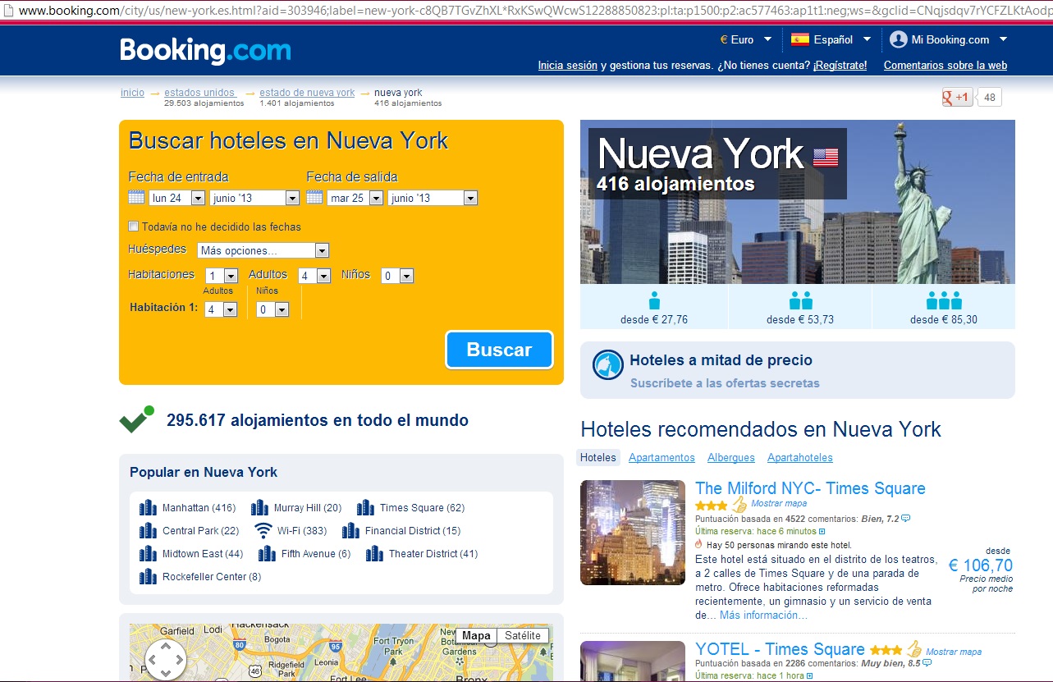Screen dimensions: 1053x682
Task: Open the check-in month dropdown
Action: point(254,198)
